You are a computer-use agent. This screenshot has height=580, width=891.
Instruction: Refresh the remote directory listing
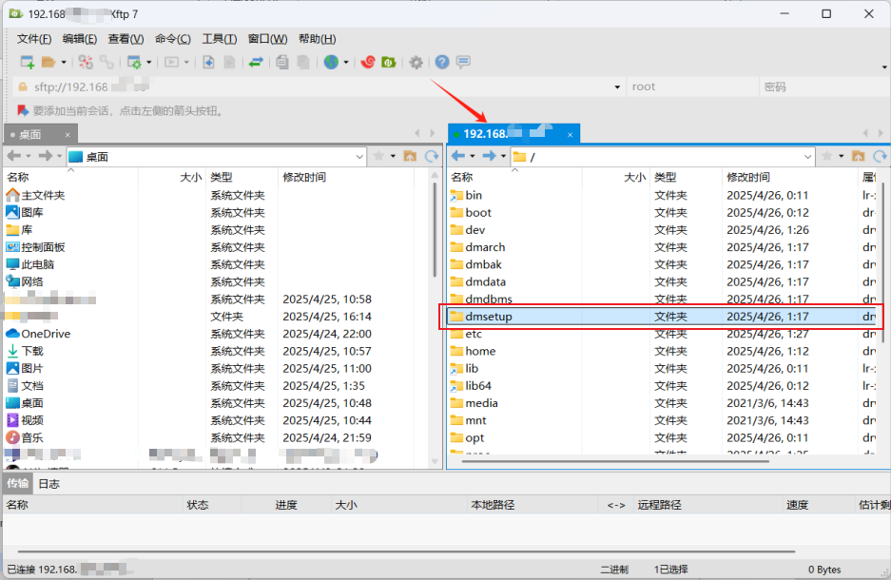coord(881,156)
